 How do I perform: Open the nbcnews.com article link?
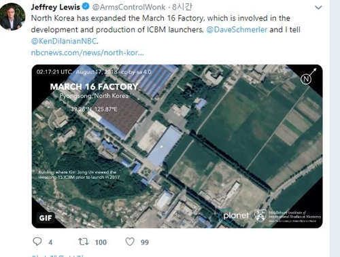[x=87, y=52]
